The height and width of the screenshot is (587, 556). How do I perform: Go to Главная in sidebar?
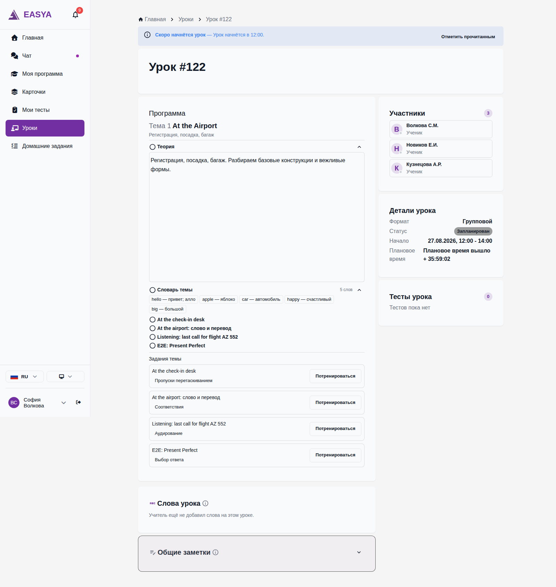click(x=45, y=38)
